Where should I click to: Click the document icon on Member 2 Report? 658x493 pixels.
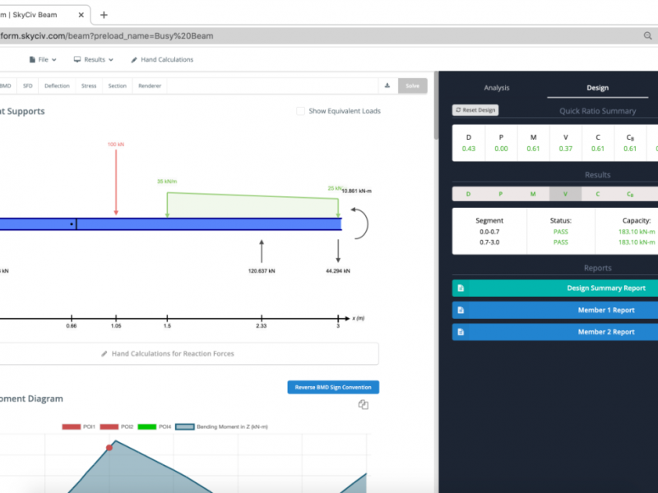[461, 332]
